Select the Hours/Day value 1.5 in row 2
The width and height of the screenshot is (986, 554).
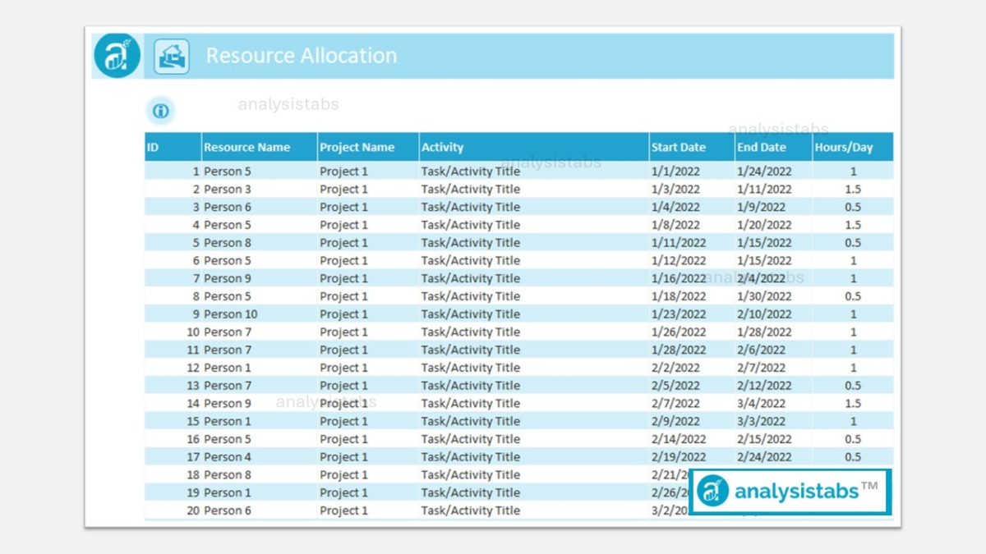click(852, 189)
